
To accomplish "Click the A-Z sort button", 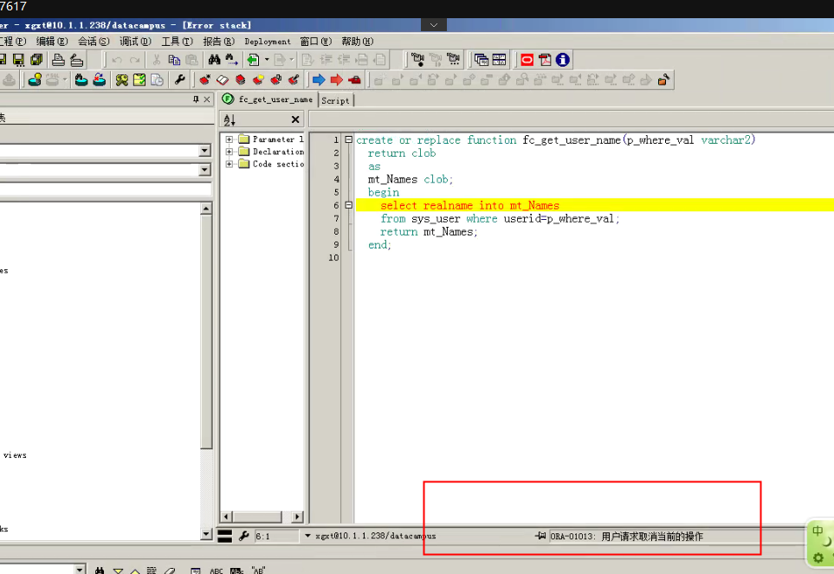I will tap(230, 120).
